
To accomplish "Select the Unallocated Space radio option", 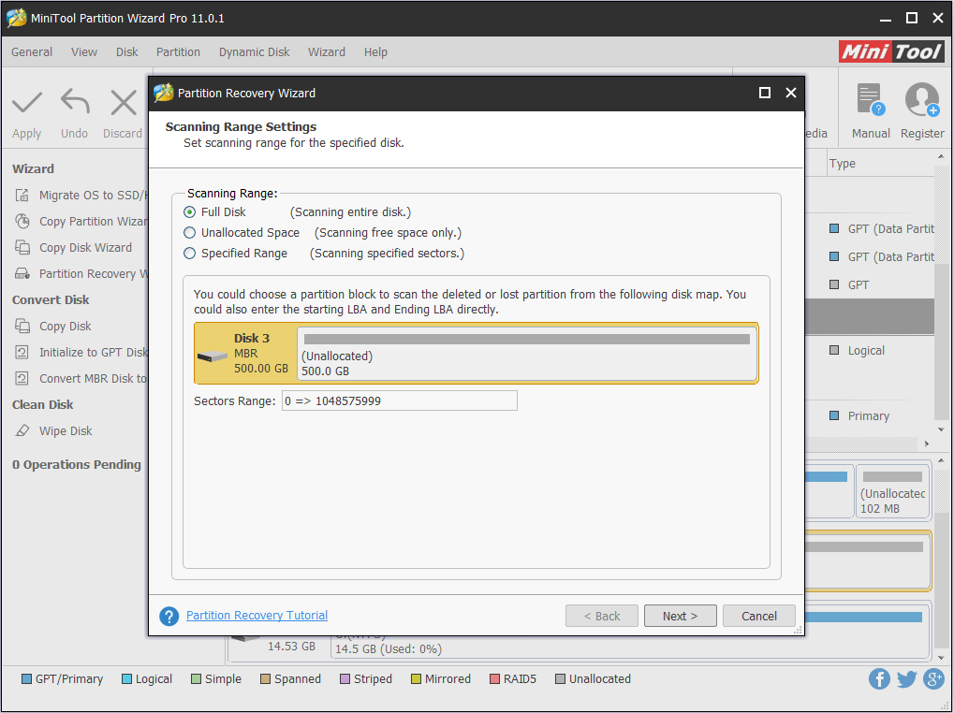I will [x=190, y=233].
